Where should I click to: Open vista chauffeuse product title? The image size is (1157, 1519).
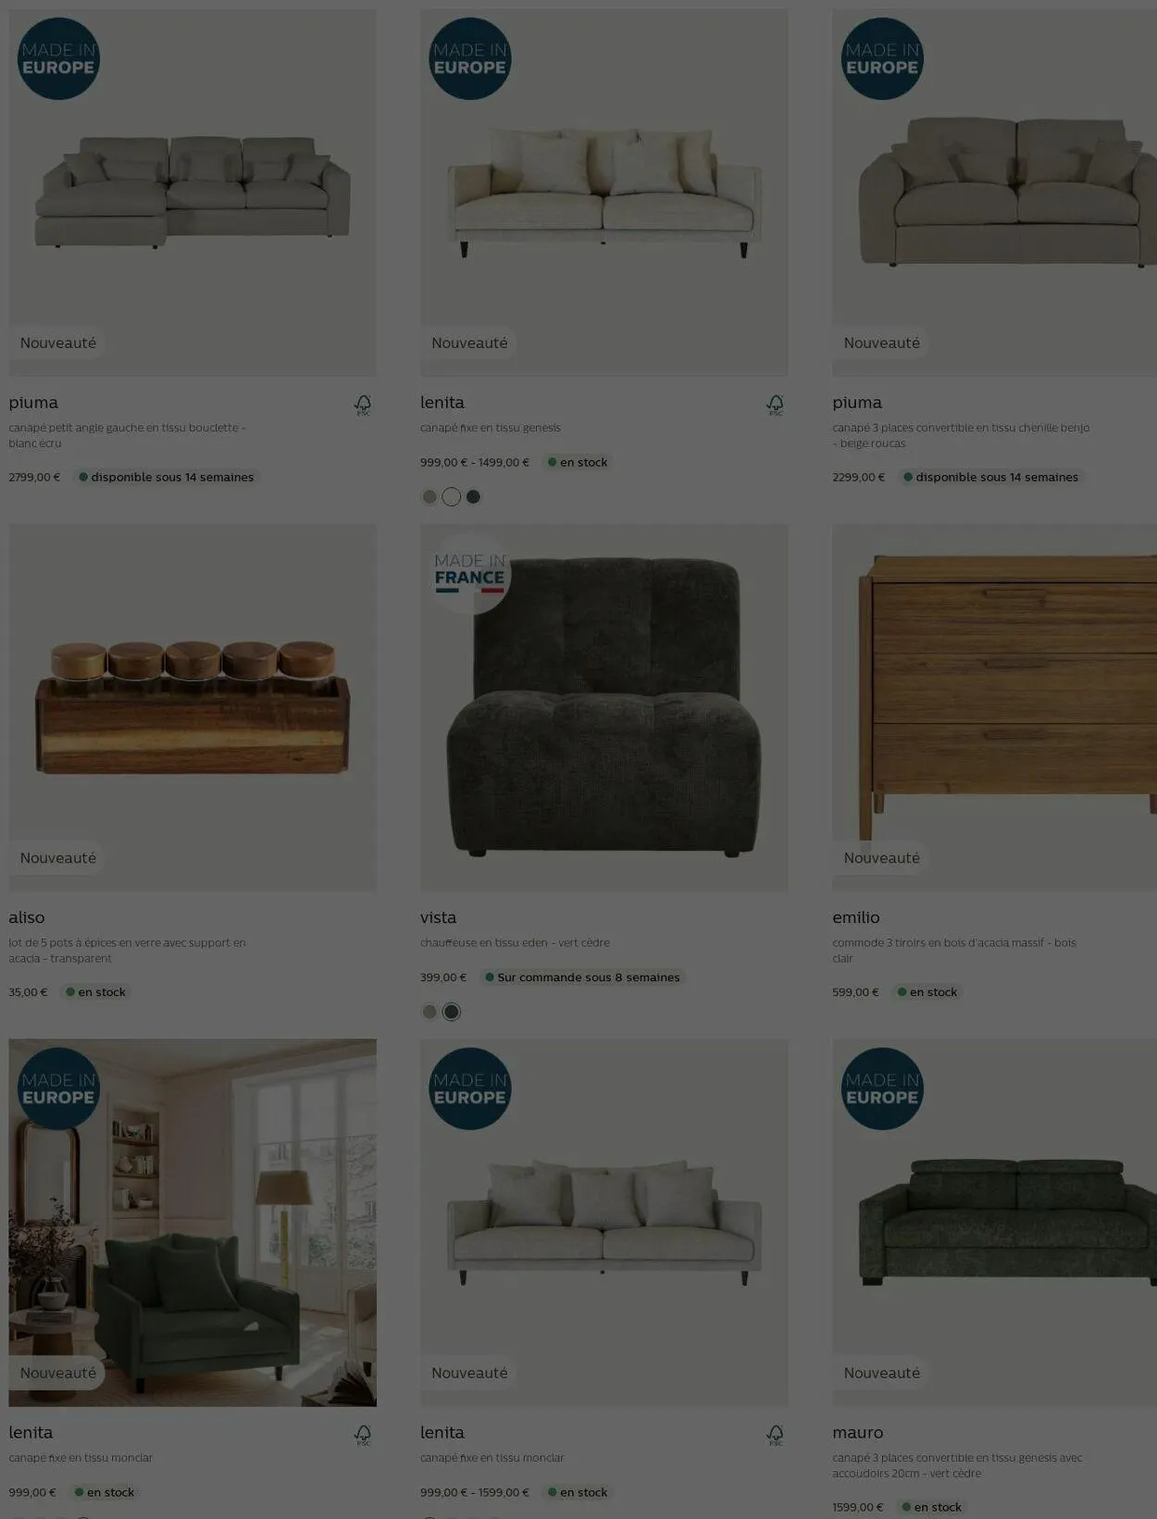(x=438, y=917)
